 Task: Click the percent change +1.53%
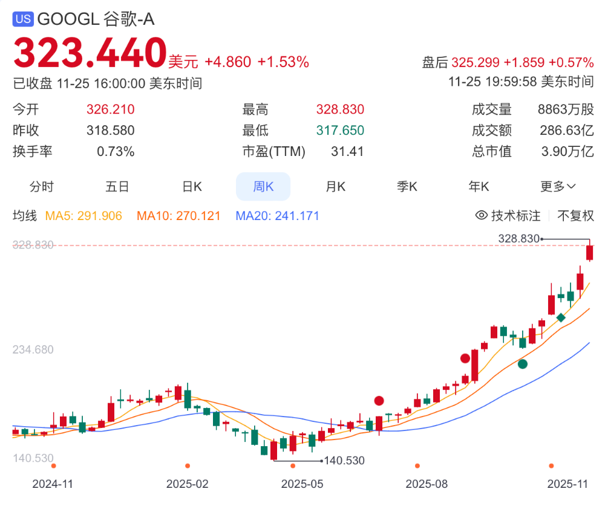coord(283,62)
